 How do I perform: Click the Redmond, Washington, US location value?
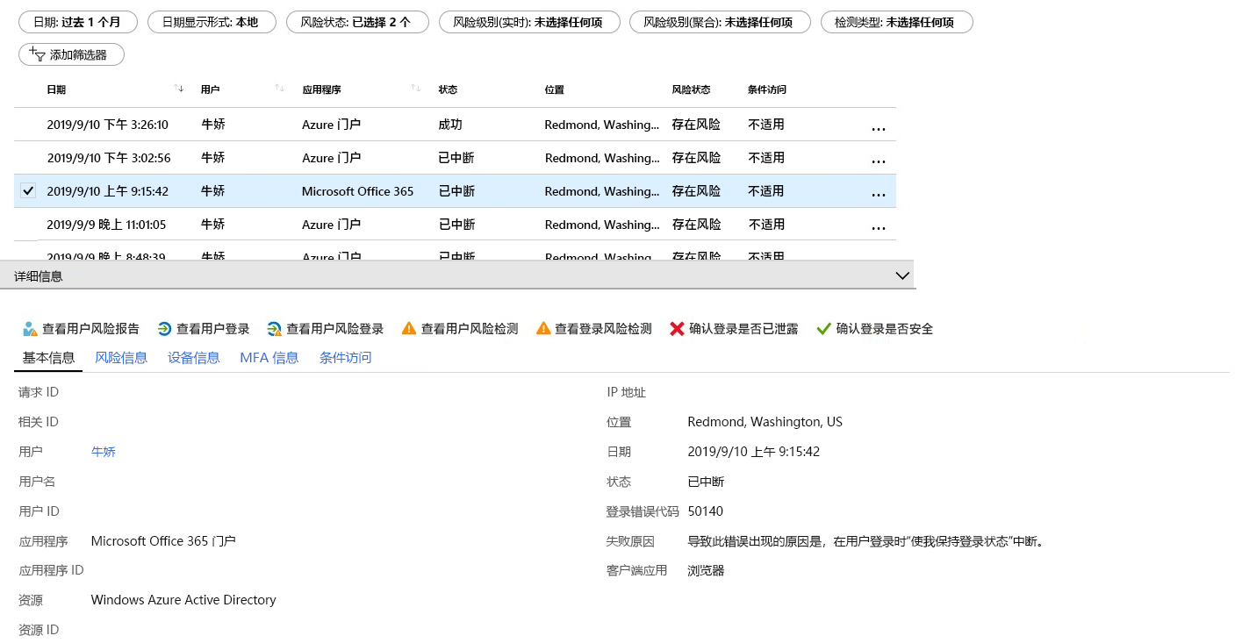[x=765, y=422]
